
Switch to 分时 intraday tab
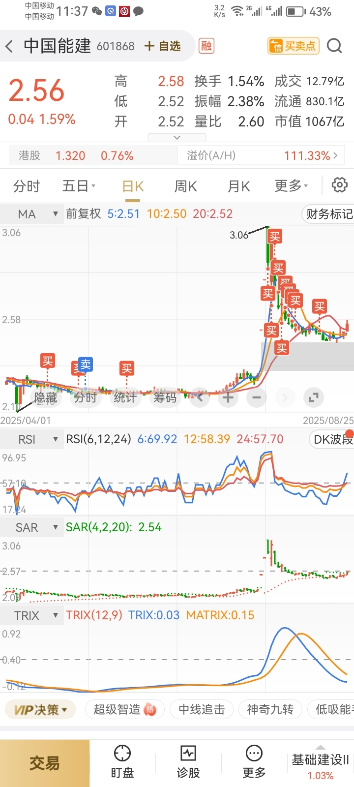[x=27, y=186]
